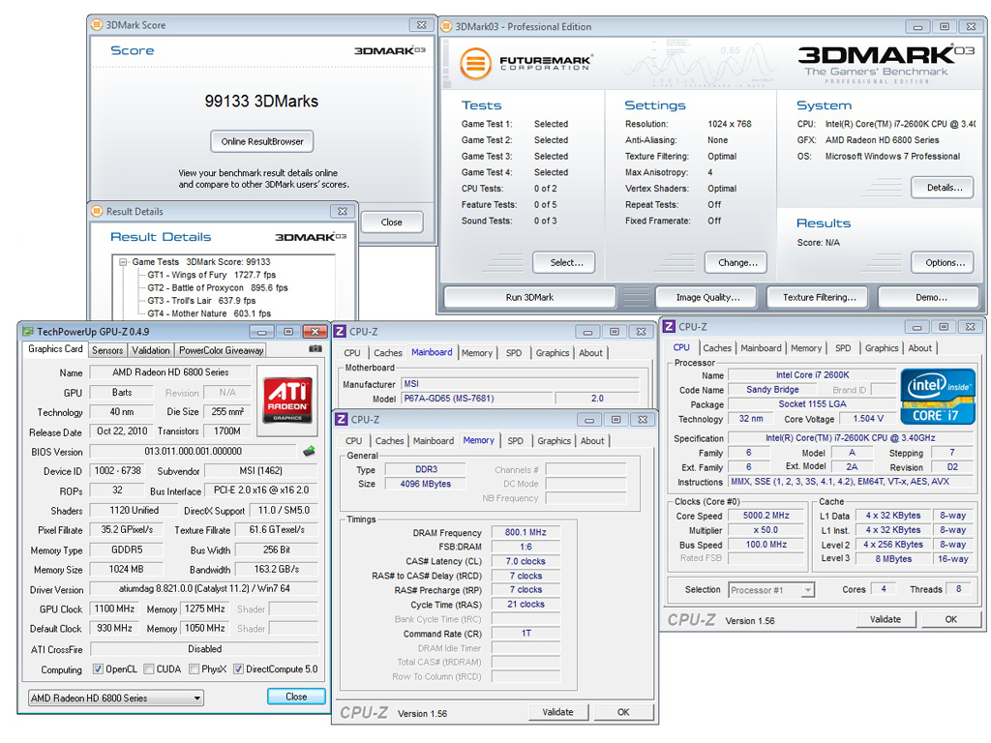Click the orange Futuremark logo in 3DMark03
The image size is (991, 743).
pos(475,63)
